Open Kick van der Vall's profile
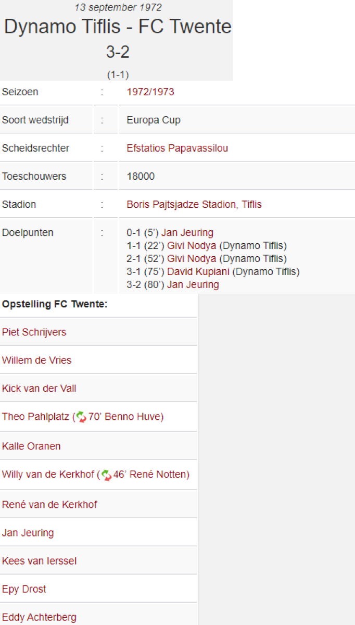Viewport: 355px width, 625px height. point(40,389)
